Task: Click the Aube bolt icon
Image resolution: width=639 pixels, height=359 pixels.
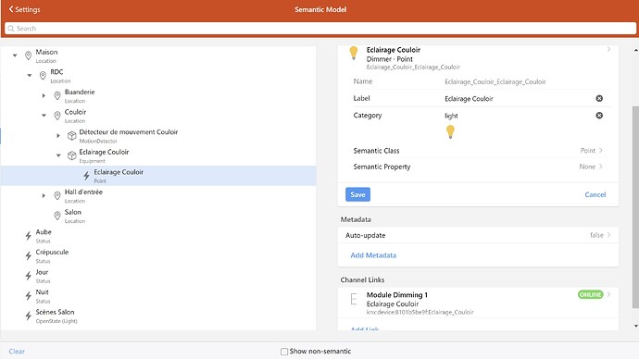Action: pyautogui.click(x=28, y=236)
